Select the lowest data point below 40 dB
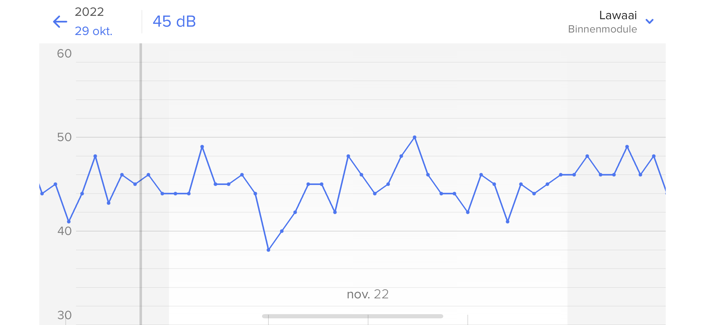Screen dimensions: 705x325 click(x=268, y=250)
